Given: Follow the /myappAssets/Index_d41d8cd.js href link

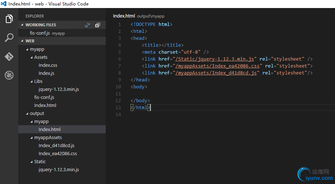Looking at the screenshot, I should tap(216, 73).
